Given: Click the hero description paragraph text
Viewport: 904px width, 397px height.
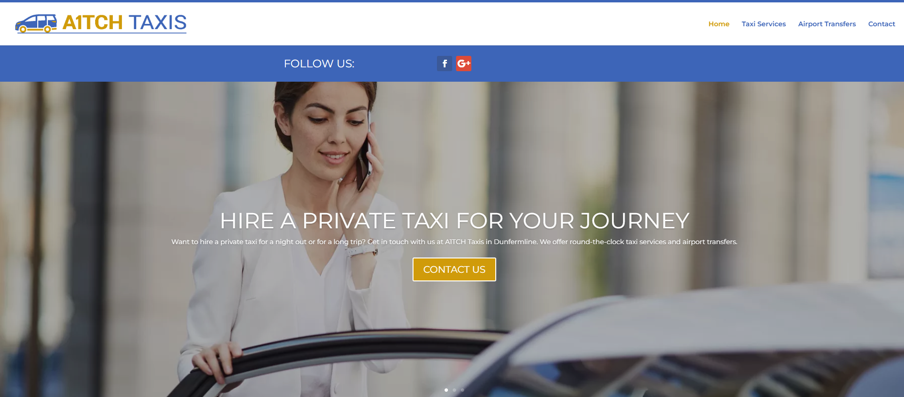Looking at the screenshot, I should click(x=454, y=242).
